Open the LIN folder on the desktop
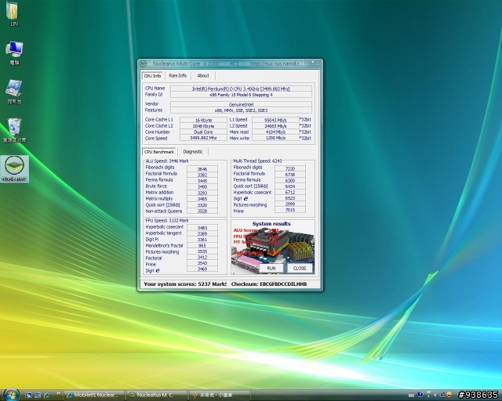This screenshot has width=502, height=401. click(x=13, y=14)
